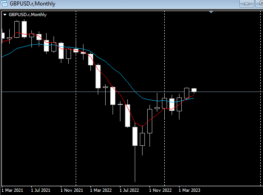Select the lowest long-wick candlestick of September 2022
Screen dimensions: 263x195
pyautogui.click(x=135, y=136)
